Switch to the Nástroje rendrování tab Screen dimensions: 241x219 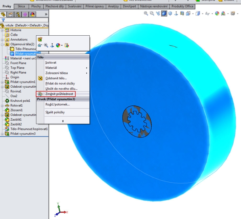point(154,6)
